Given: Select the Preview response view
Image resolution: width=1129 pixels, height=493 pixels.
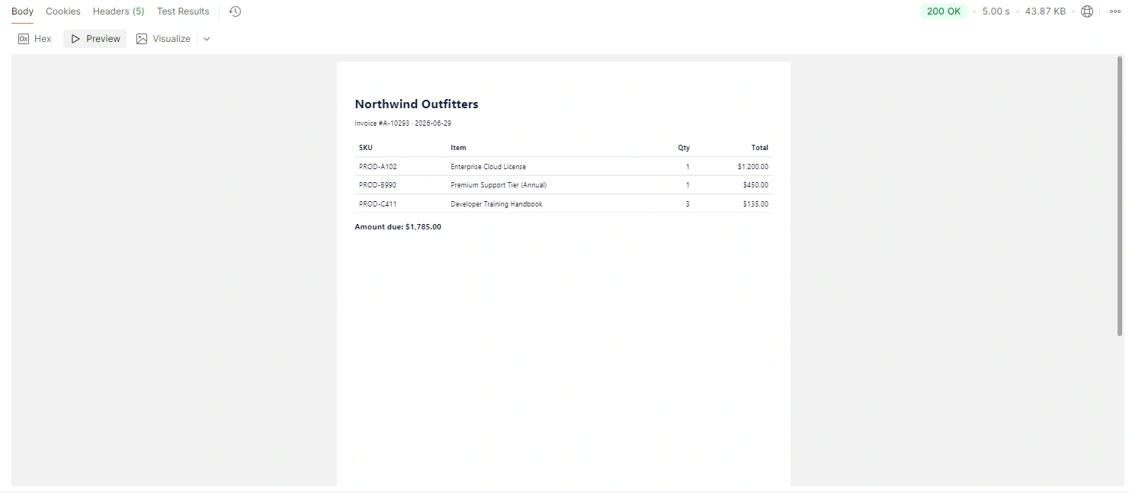Looking at the screenshot, I should point(95,39).
